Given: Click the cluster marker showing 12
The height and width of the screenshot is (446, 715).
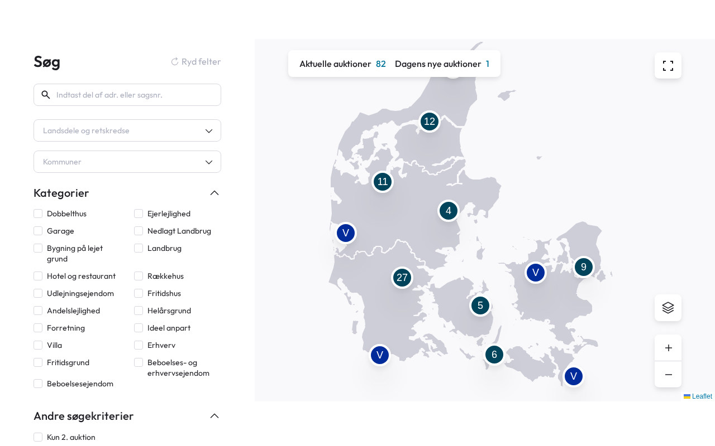Looking at the screenshot, I should pos(429,122).
